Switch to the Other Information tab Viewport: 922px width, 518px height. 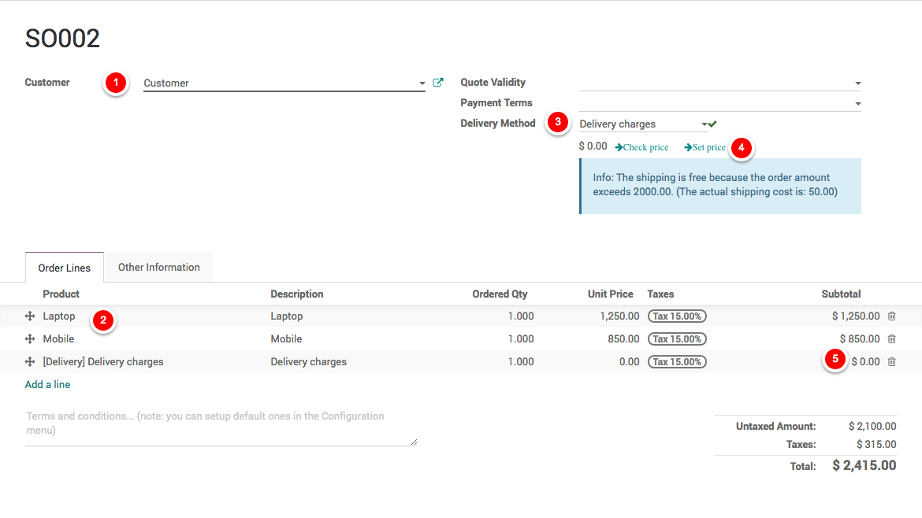[x=158, y=268]
